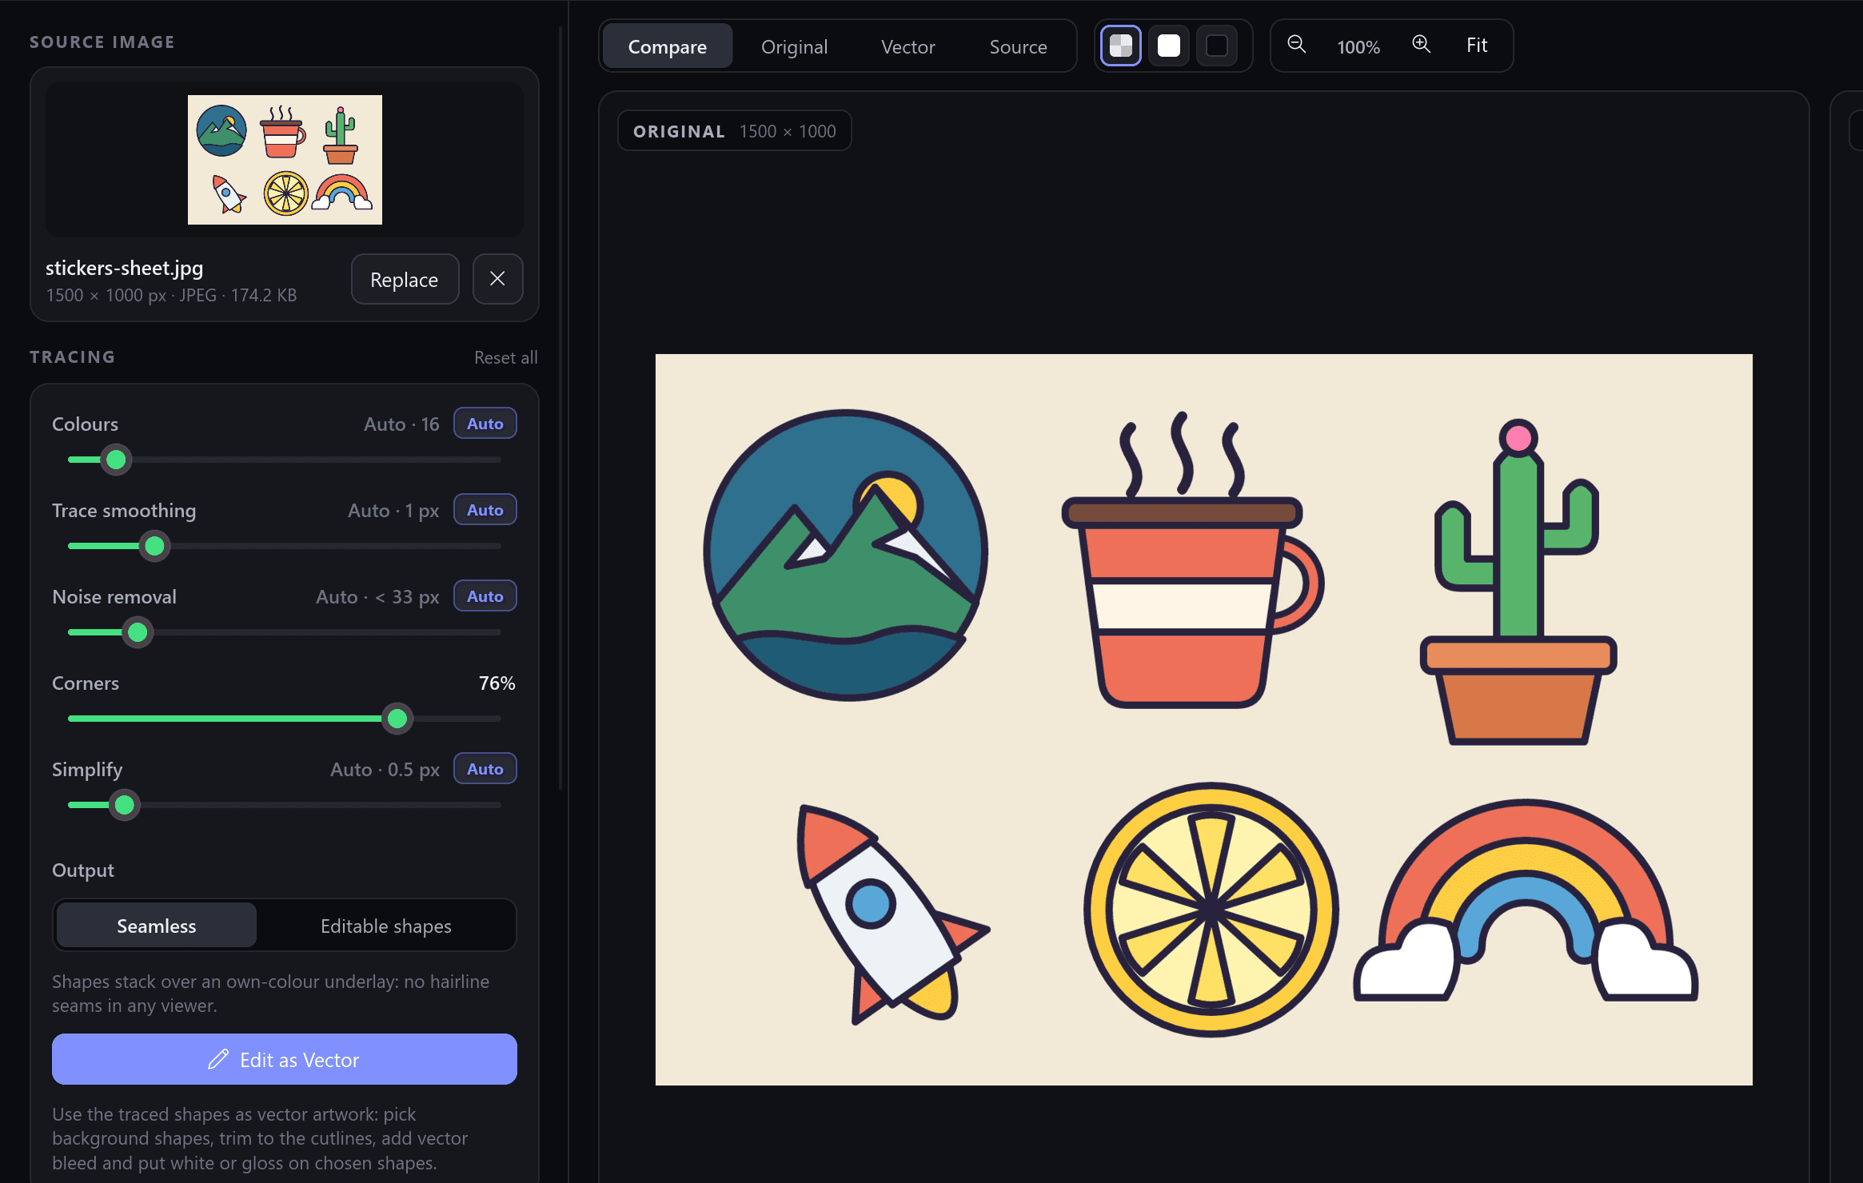Screen dimensions: 1863x1183
Task: Adjust the Noise removal slider handle
Action: (138, 632)
